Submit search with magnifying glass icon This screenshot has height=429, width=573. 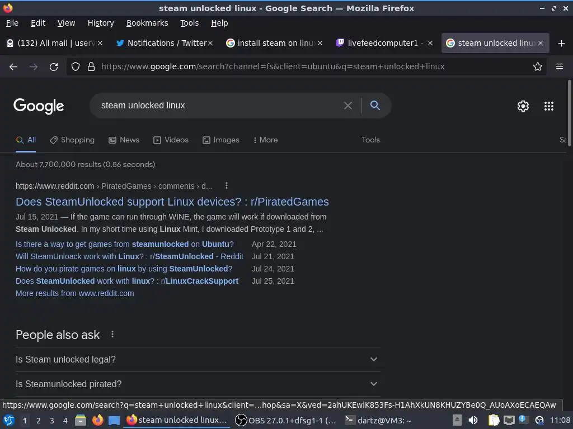tap(375, 106)
